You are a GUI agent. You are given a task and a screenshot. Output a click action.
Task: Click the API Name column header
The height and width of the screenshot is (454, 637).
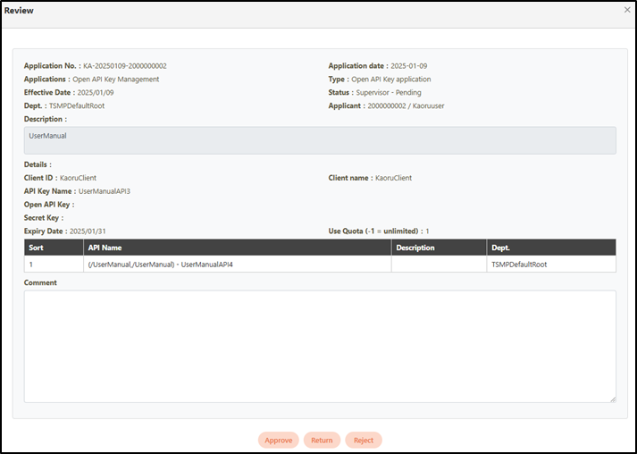tap(105, 248)
